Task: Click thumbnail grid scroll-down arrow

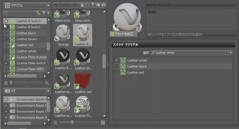Action: click(104, 116)
